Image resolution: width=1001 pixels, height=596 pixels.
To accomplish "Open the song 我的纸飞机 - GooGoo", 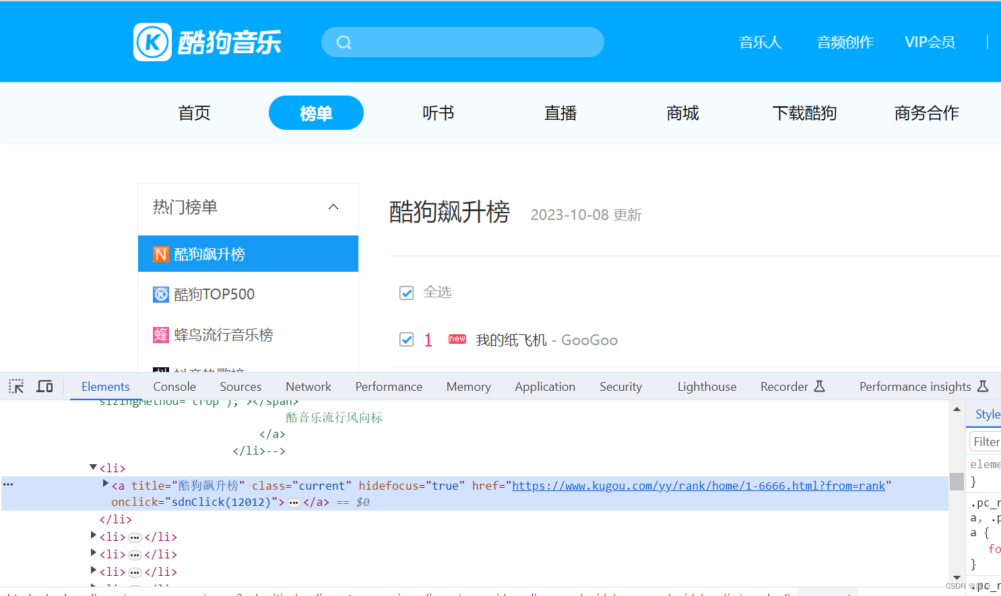I will 547,340.
